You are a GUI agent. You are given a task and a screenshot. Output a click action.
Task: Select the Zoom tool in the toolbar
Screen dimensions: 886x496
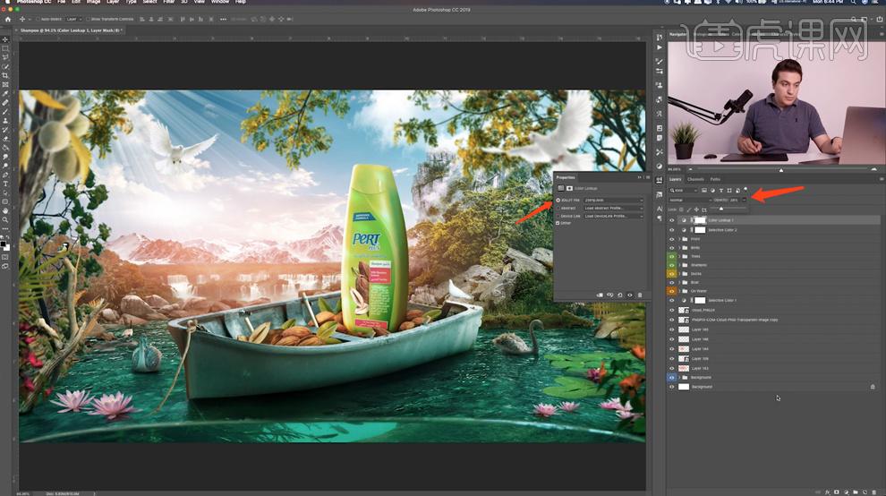(5, 219)
